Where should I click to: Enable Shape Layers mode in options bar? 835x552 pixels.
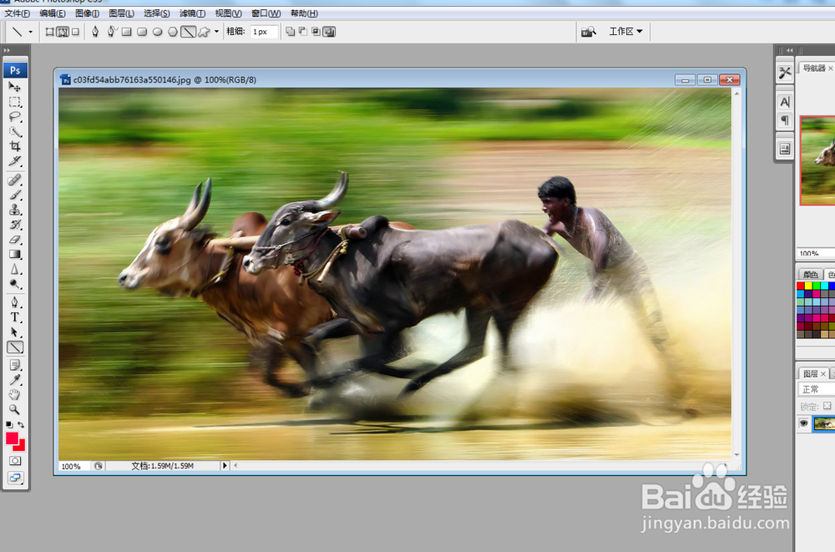[x=49, y=32]
